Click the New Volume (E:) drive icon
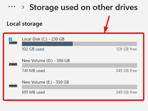148x111 pixels. [13, 85]
